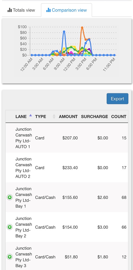Click the bar chart icon on Totals view
The image size is (133, 270).
(x=10, y=10)
